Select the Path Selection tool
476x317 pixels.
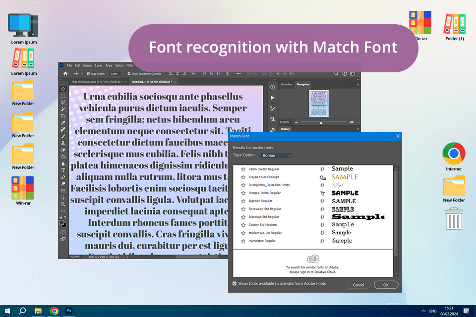pyautogui.click(x=63, y=198)
